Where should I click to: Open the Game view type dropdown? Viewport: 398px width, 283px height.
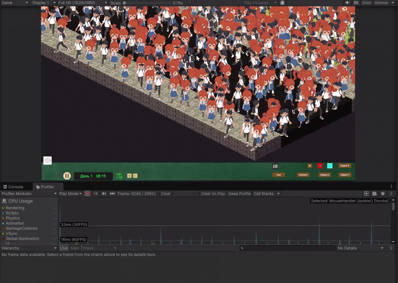pos(15,3)
